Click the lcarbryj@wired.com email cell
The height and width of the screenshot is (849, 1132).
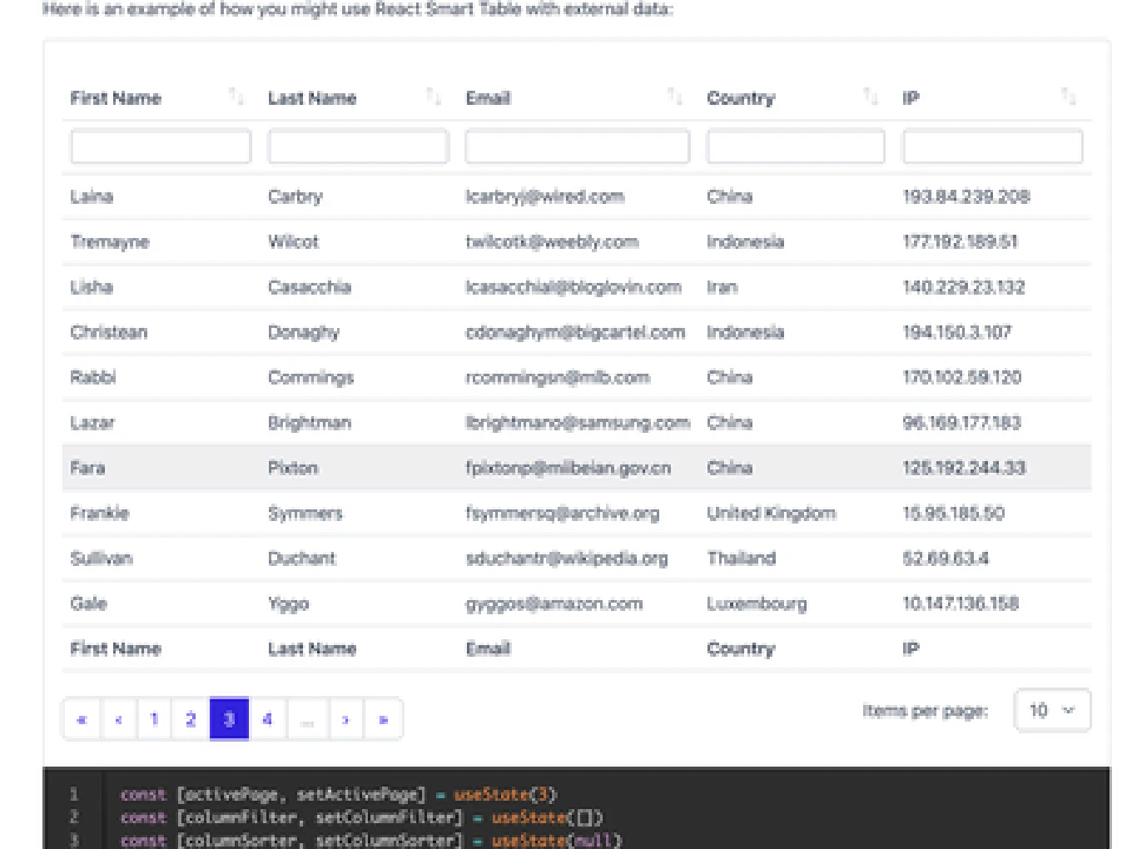[545, 196]
